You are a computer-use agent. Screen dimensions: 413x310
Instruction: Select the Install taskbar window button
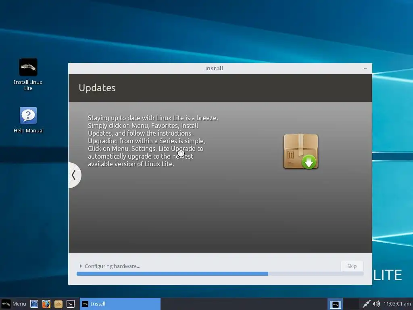[x=120, y=304]
